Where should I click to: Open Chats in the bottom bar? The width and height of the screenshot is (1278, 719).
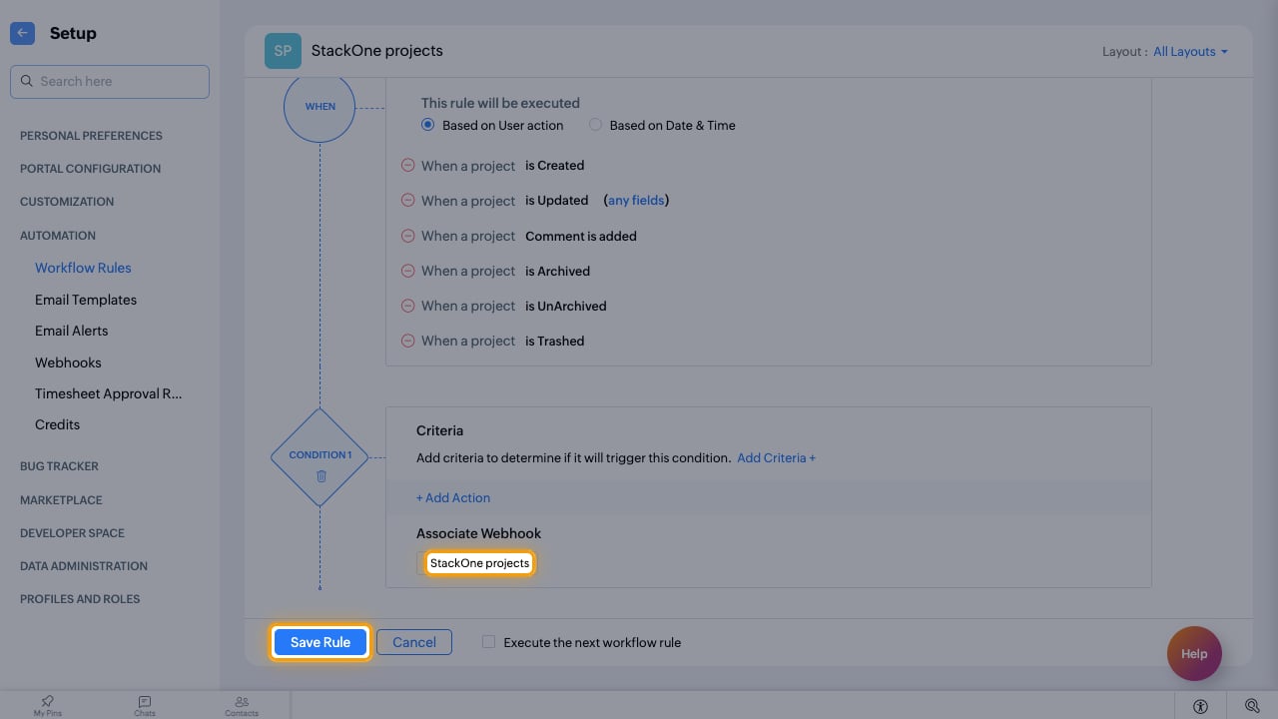tap(145, 706)
